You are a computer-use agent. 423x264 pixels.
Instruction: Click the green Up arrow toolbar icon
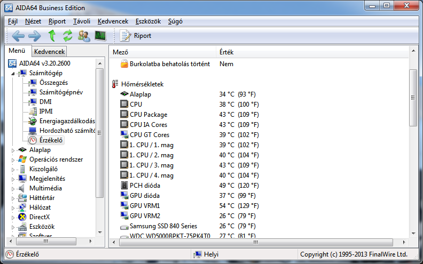(x=52, y=36)
